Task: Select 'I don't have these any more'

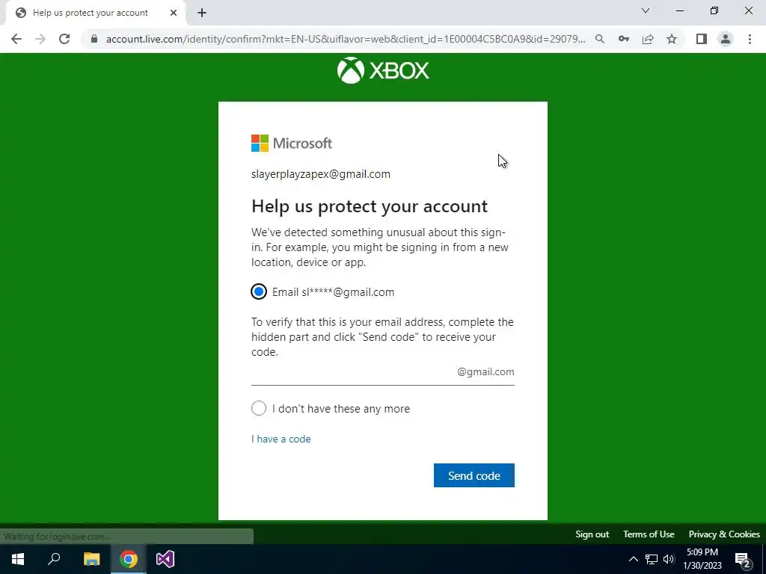Action: click(259, 408)
